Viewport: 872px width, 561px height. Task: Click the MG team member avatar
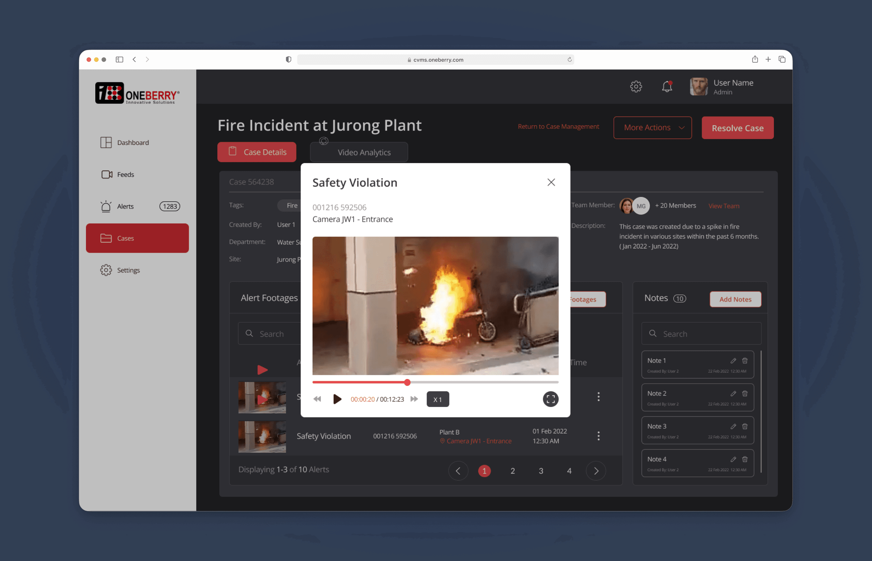click(641, 206)
